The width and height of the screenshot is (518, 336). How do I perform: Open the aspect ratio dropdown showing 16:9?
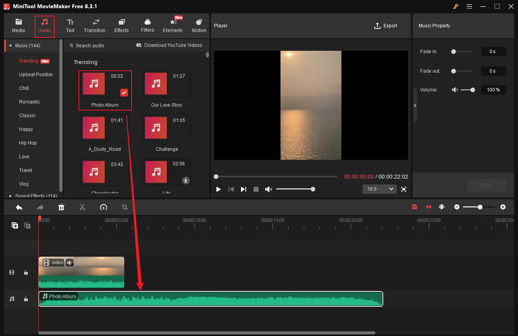click(379, 189)
